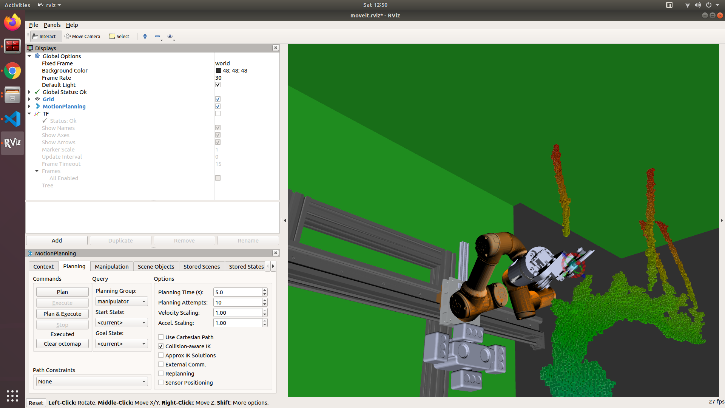725x408 pixels.
Task: Open the volume system tray icon
Action: (698, 5)
